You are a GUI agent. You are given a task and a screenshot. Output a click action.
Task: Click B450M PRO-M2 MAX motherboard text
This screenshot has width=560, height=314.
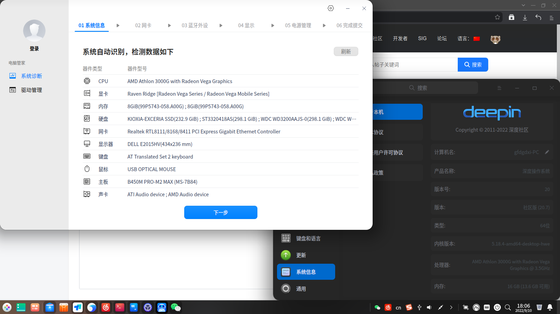pyautogui.click(x=163, y=182)
